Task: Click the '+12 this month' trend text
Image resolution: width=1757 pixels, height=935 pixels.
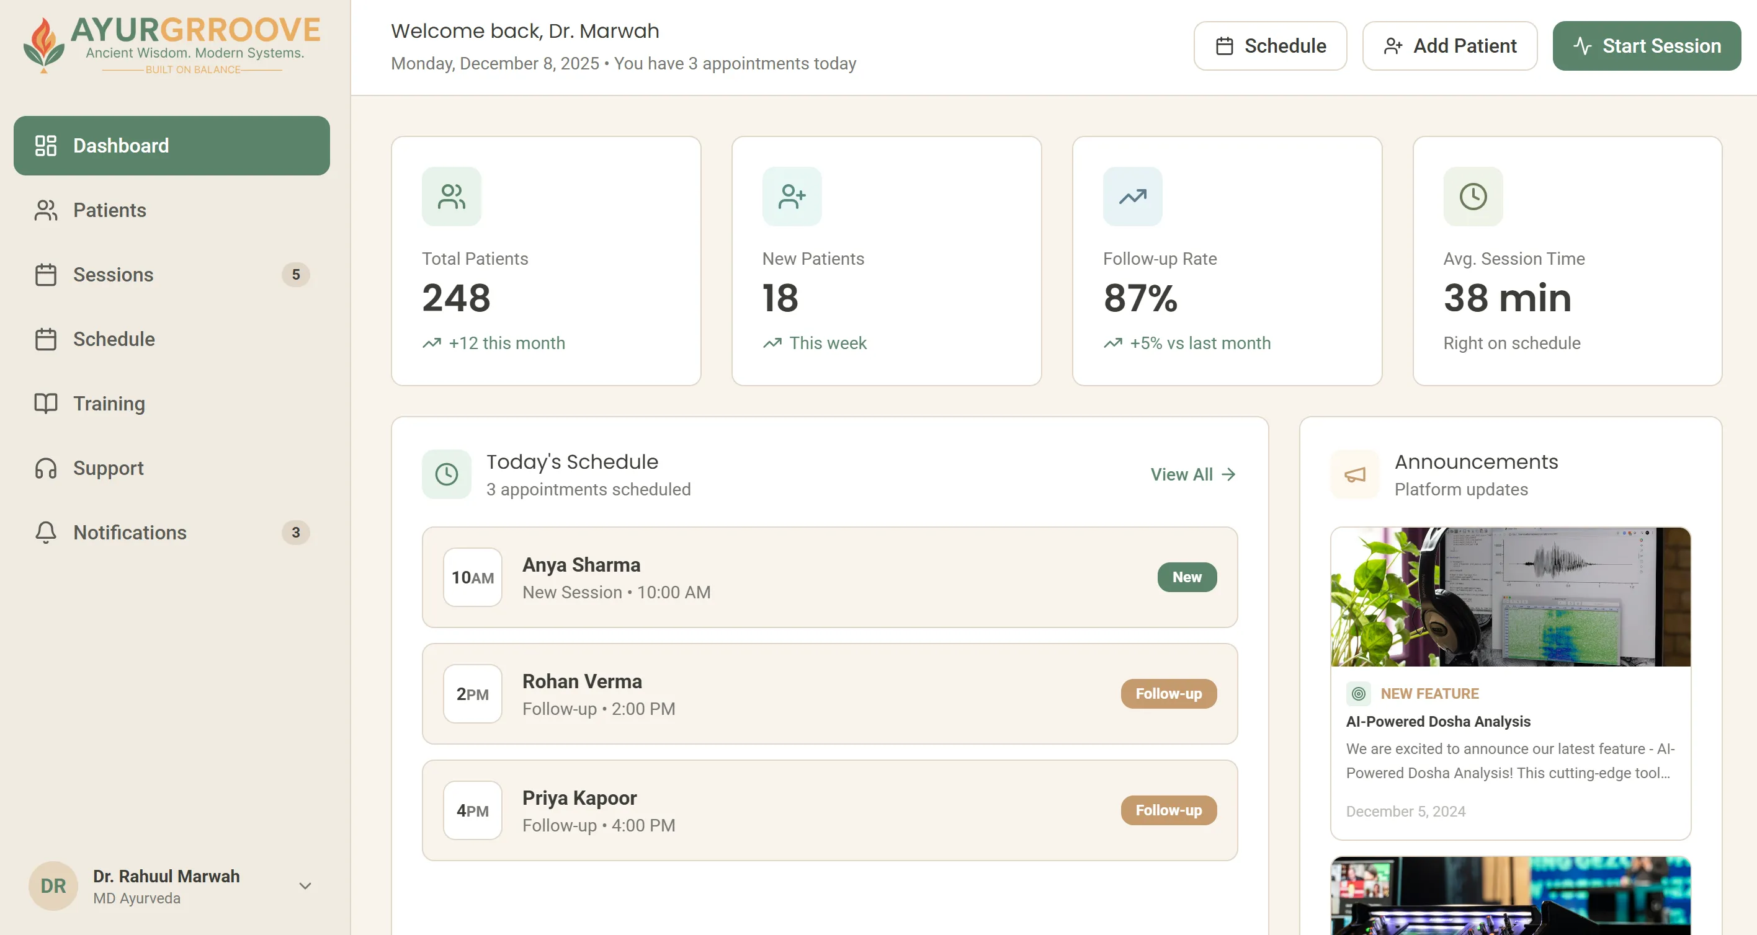Action: [x=507, y=343]
